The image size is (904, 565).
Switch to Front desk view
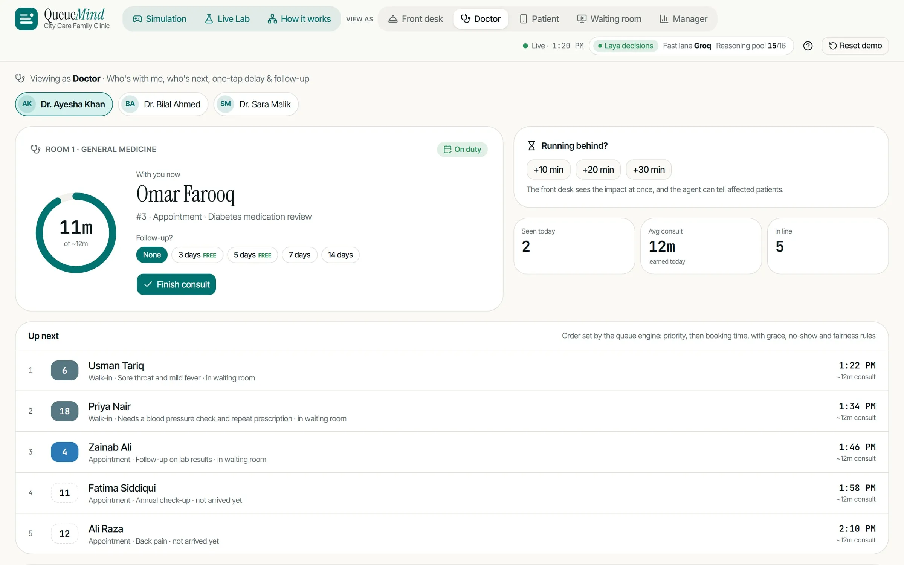[x=415, y=19]
